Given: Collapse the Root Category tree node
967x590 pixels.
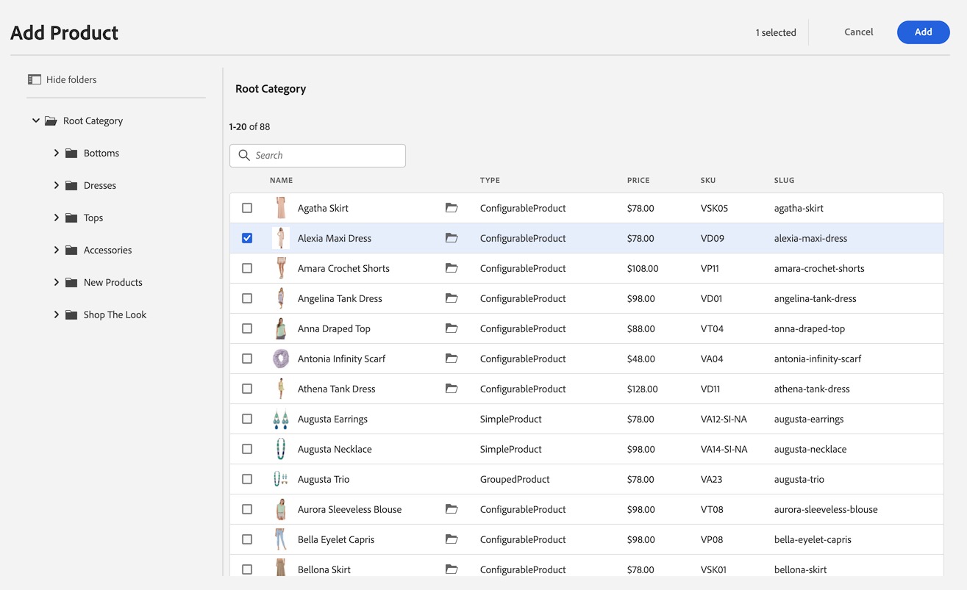Looking at the screenshot, I should click(x=36, y=120).
